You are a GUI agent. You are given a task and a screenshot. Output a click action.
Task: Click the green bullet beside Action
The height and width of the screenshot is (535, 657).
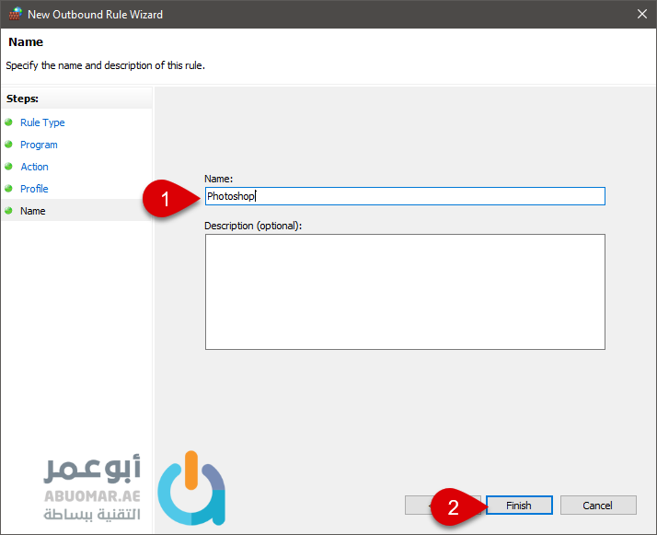[x=9, y=166]
